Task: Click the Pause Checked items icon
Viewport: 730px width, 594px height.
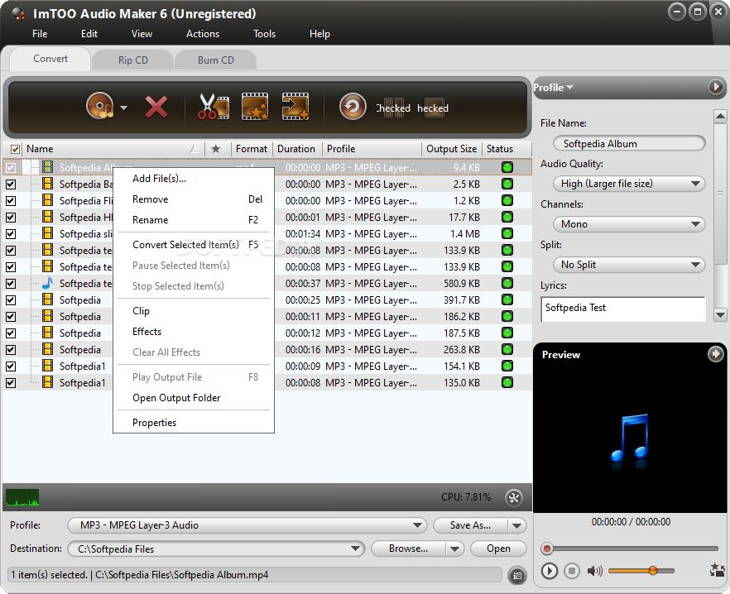Action: point(393,108)
